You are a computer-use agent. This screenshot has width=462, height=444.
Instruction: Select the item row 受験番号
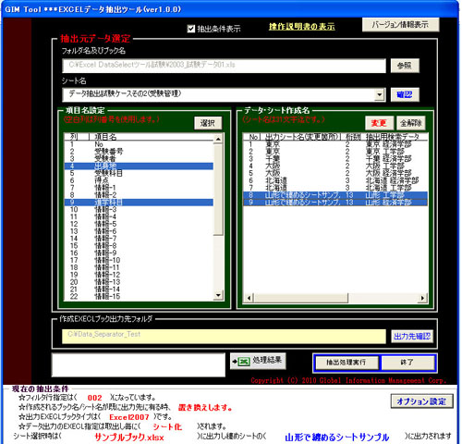pyautogui.click(x=139, y=152)
